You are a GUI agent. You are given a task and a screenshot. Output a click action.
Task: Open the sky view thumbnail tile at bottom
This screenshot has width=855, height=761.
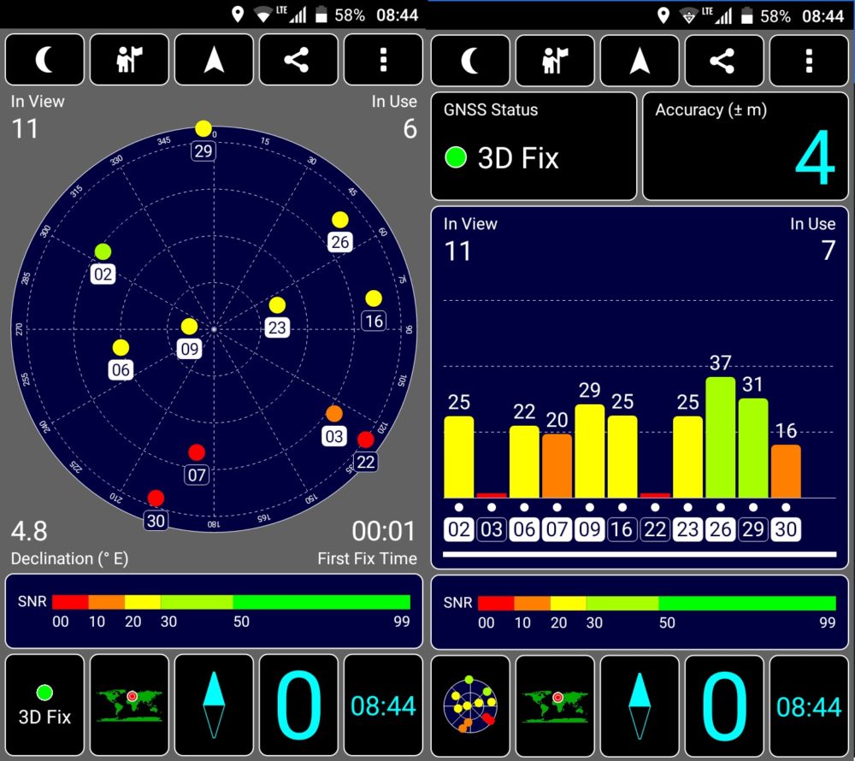(469, 705)
